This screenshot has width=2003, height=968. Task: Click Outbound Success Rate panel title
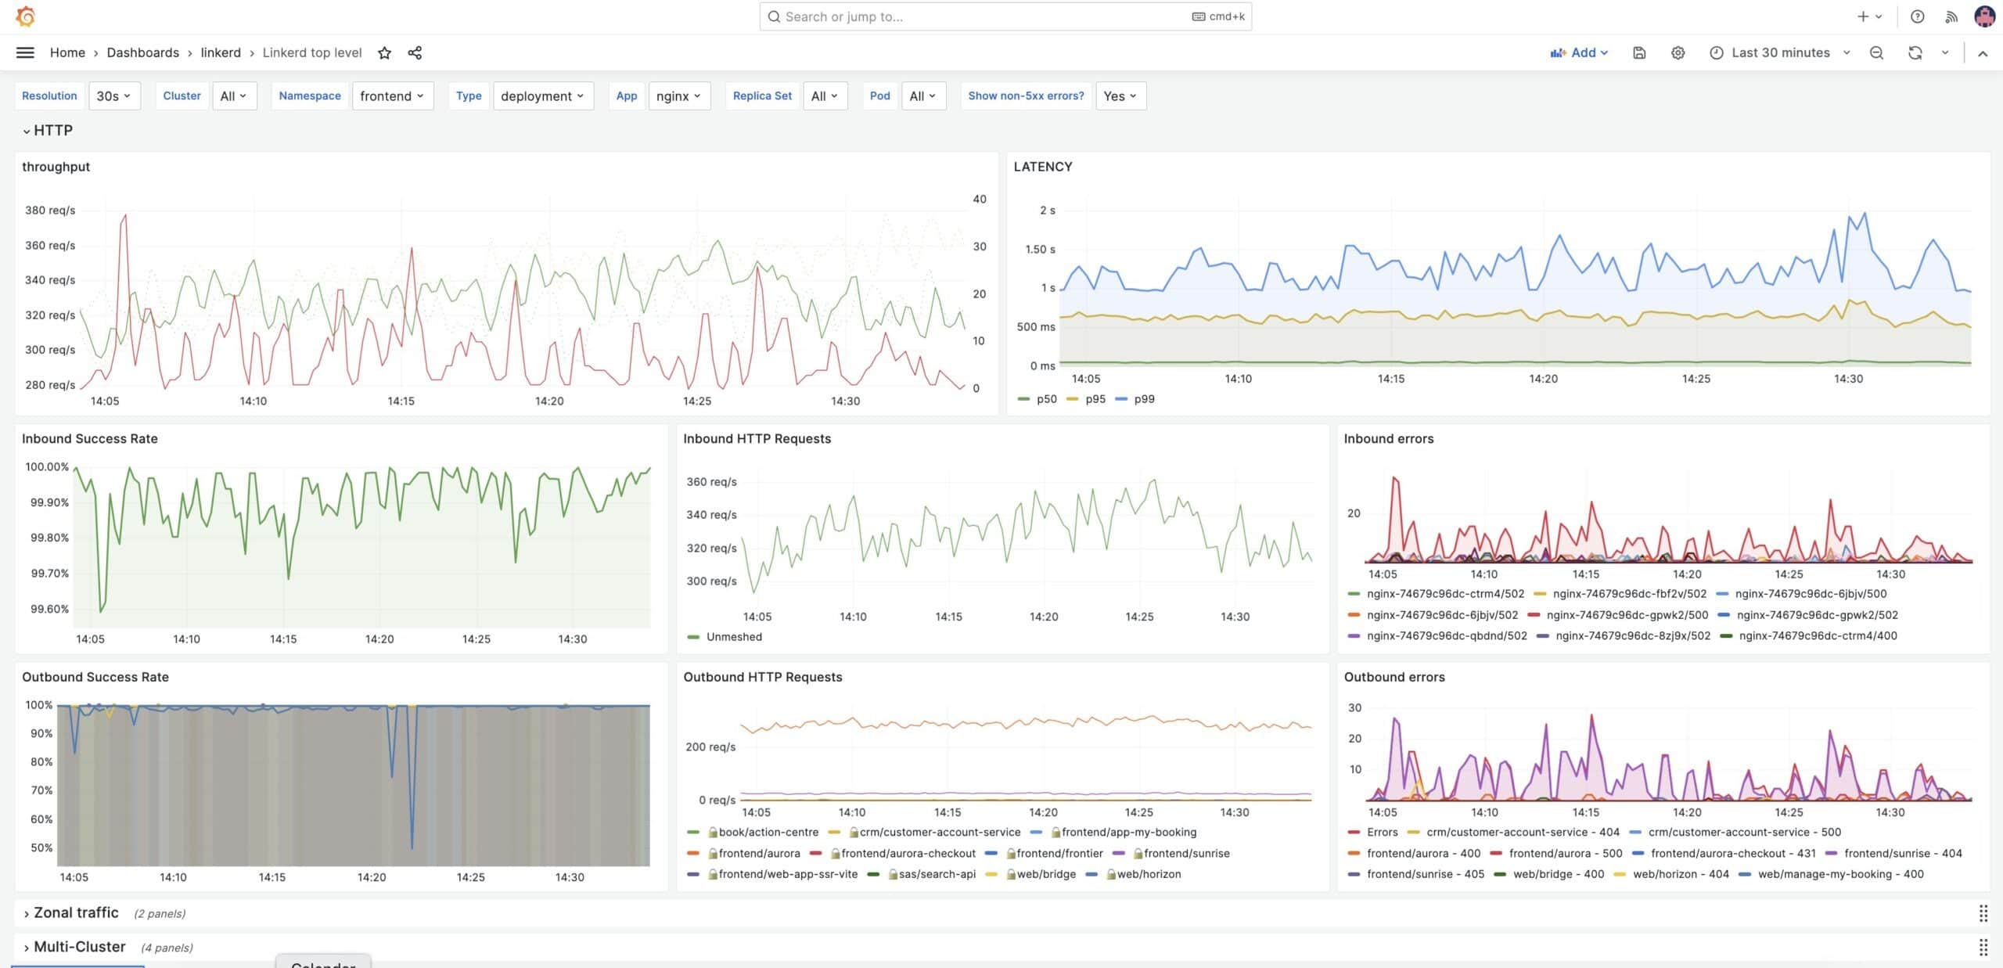(x=95, y=678)
